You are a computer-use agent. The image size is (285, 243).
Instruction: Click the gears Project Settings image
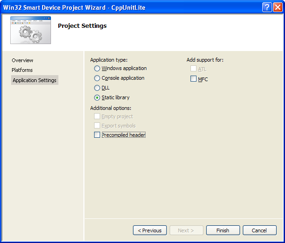coord(31,30)
